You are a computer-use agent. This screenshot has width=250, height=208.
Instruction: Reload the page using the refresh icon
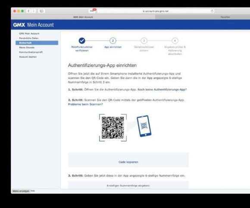(x=212, y=11)
